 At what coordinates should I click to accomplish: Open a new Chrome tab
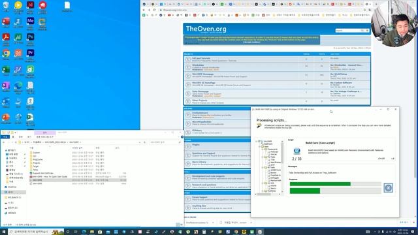[376, 5]
